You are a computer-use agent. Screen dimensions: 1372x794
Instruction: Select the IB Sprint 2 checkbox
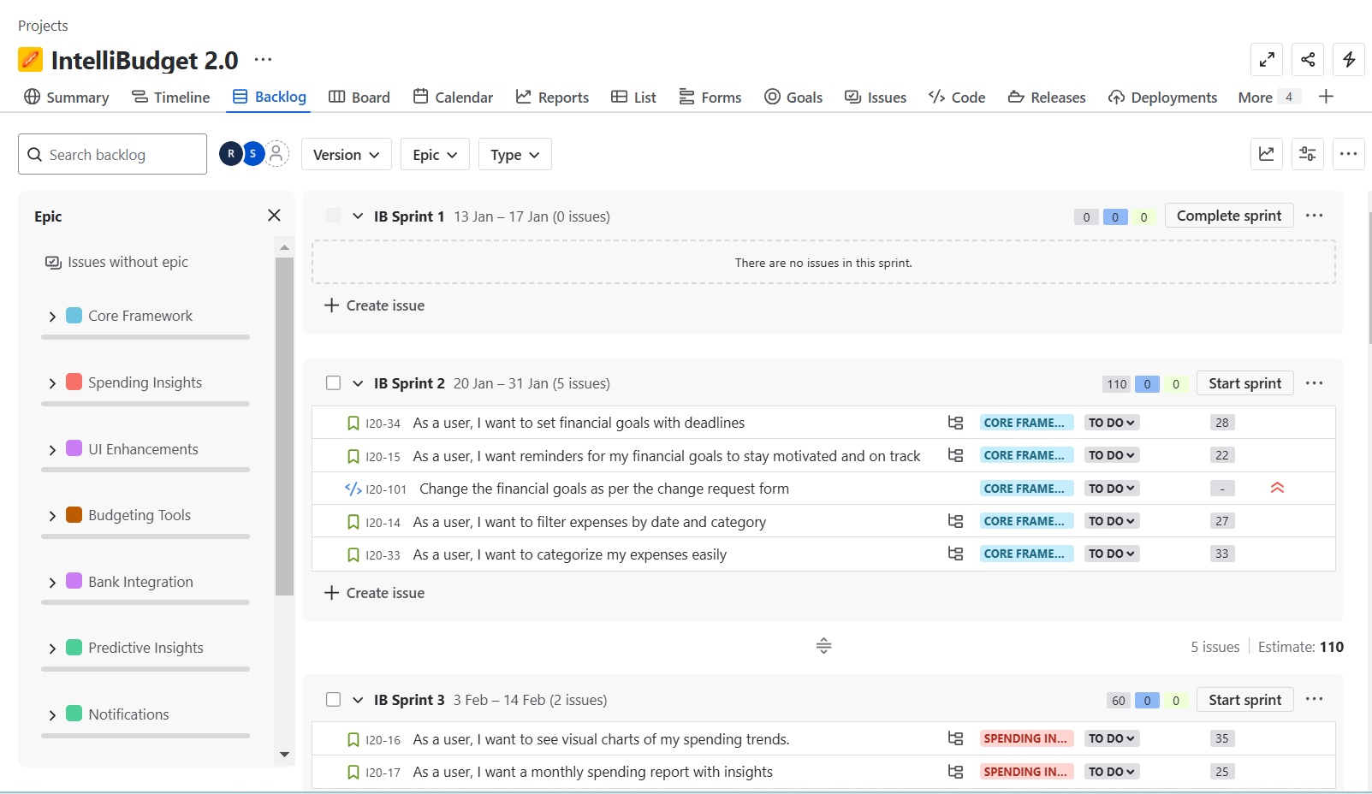coord(333,383)
